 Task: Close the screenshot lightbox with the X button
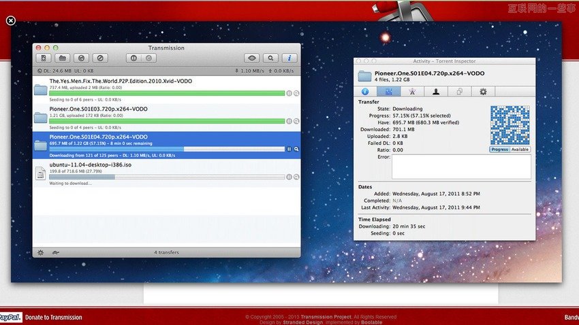[11, 20]
